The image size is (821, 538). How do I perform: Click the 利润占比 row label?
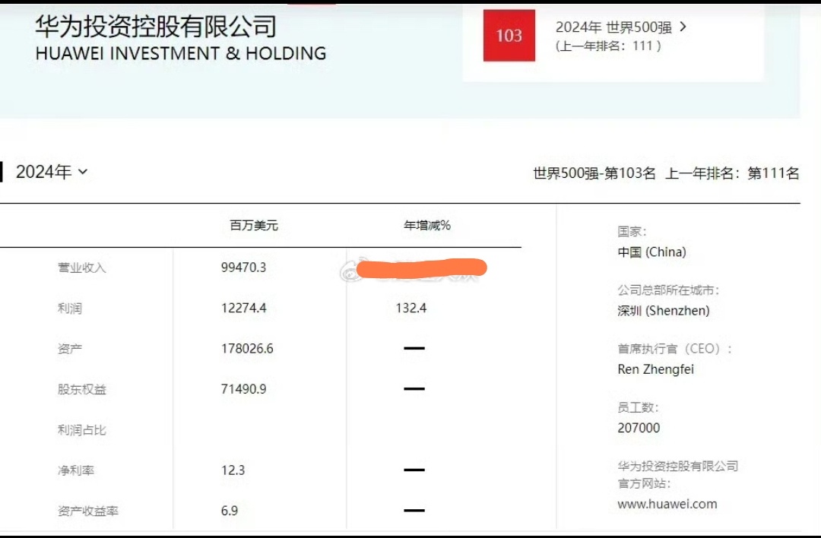tap(81, 430)
